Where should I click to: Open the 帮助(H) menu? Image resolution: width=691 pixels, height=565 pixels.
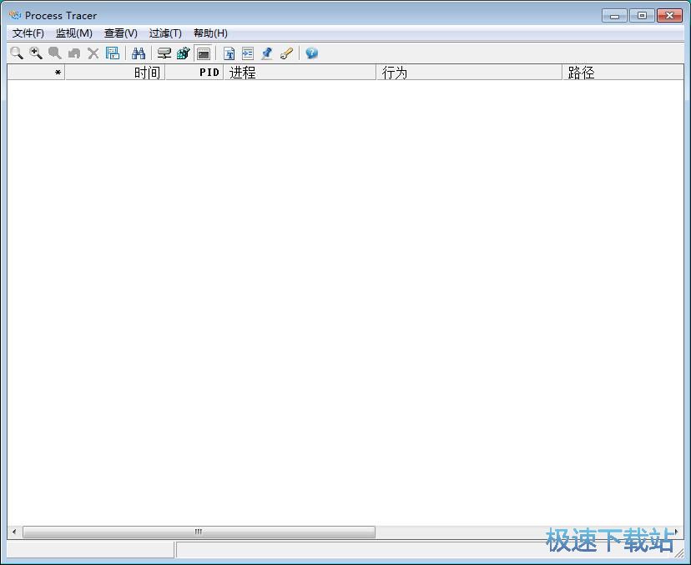pyautogui.click(x=210, y=33)
